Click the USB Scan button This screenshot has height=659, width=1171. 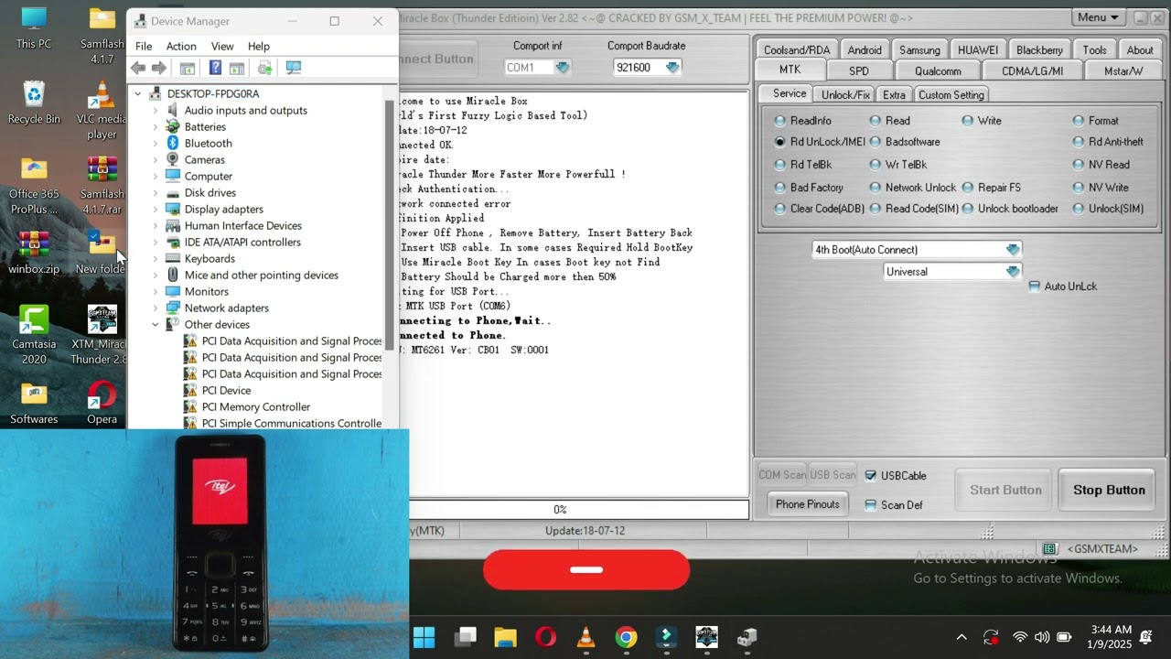coord(833,475)
